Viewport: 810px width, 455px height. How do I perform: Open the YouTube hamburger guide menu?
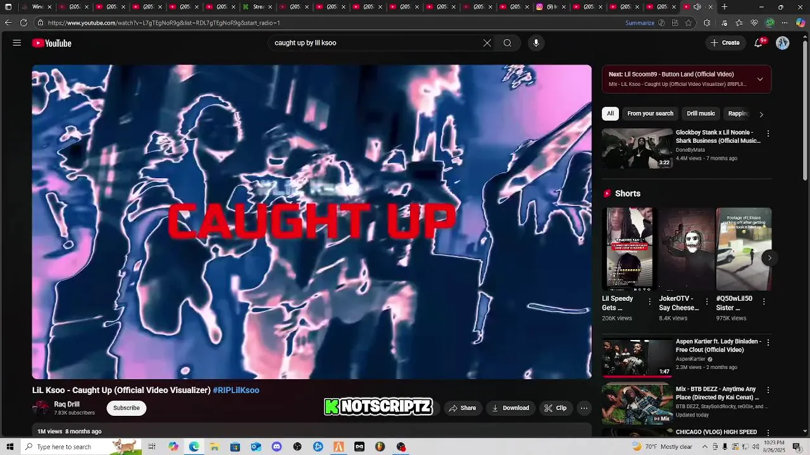(x=17, y=43)
